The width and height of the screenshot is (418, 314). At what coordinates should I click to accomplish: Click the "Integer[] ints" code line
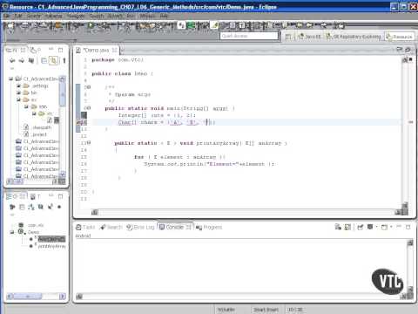pyautogui.click(x=157, y=115)
